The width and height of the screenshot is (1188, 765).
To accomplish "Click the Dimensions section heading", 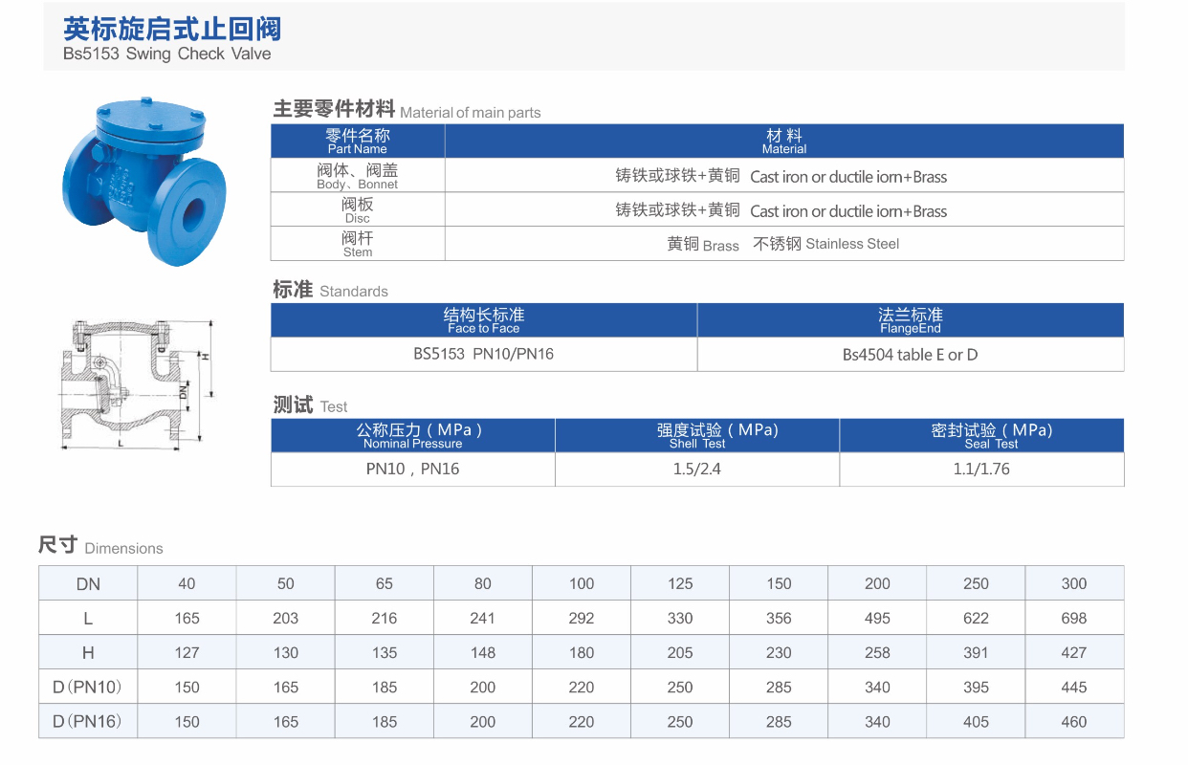I will [100, 546].
